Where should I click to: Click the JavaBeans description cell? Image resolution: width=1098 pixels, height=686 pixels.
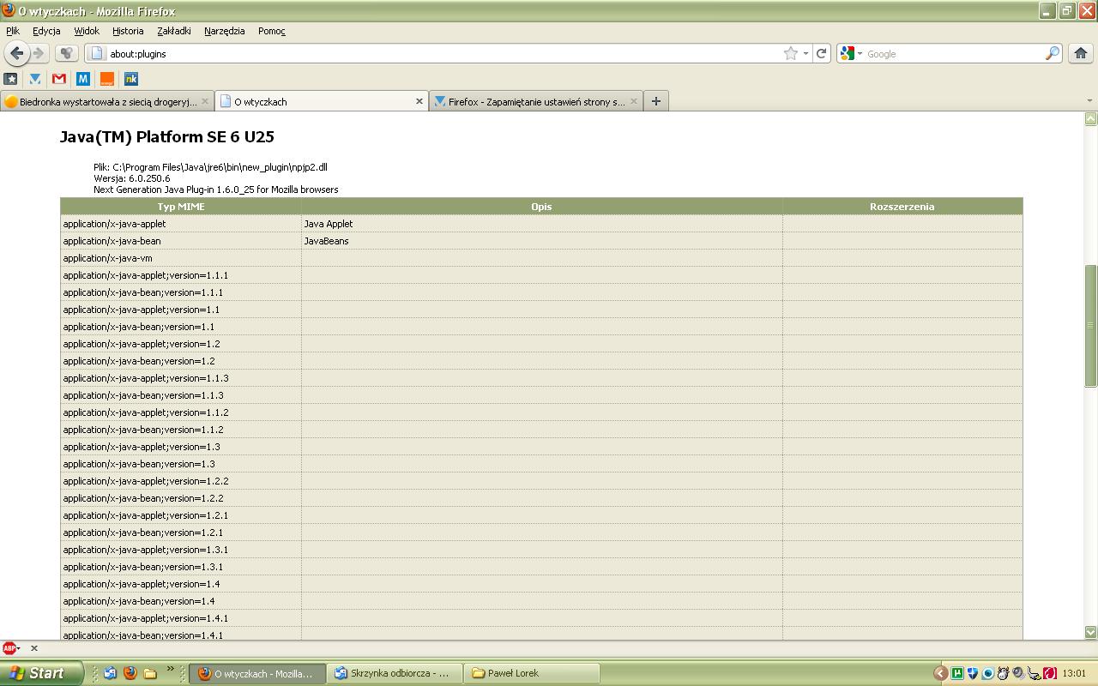[x=541, y=241]
